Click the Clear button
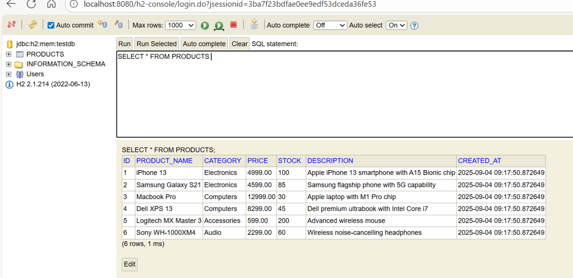 (x=239, y=44)
